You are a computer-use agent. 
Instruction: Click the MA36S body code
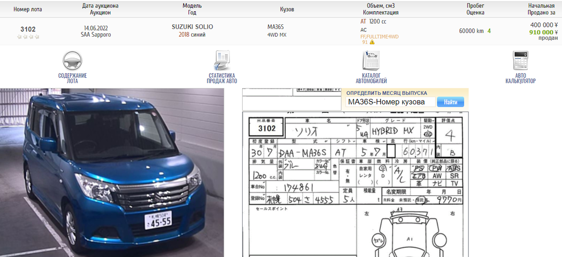275,27
